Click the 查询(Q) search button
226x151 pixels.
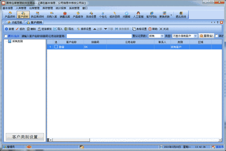(x=206, y=36)
